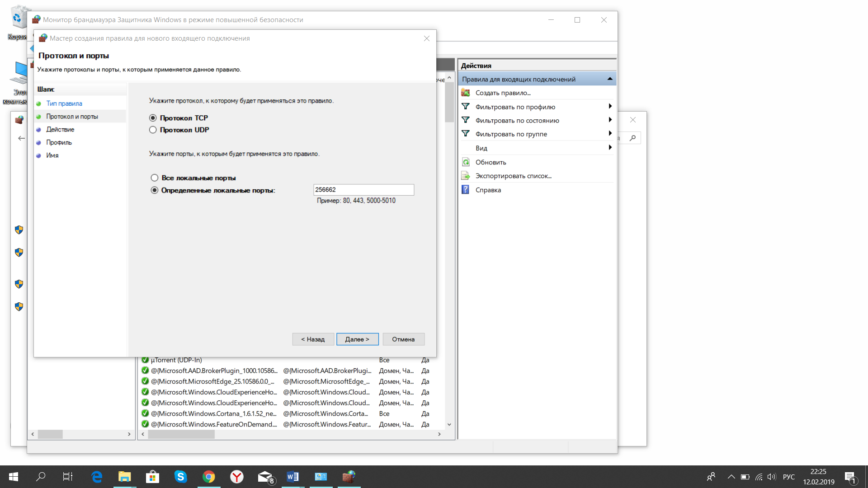Click back arrow in background window

(21, 138)
